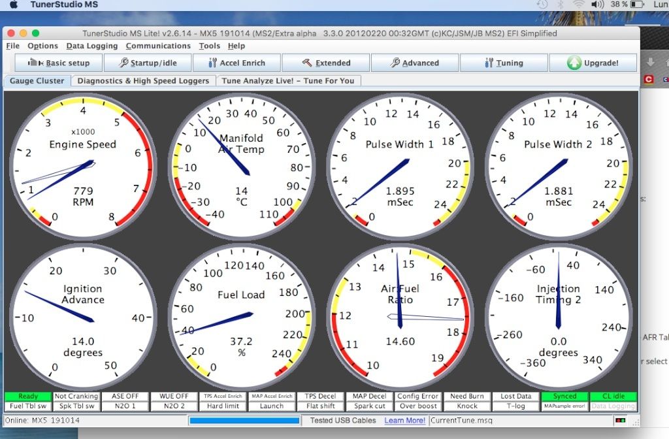The width and height of the screenshot is (669, 439).
Task: Open the Tools menu
Action: tap(210, 46)
